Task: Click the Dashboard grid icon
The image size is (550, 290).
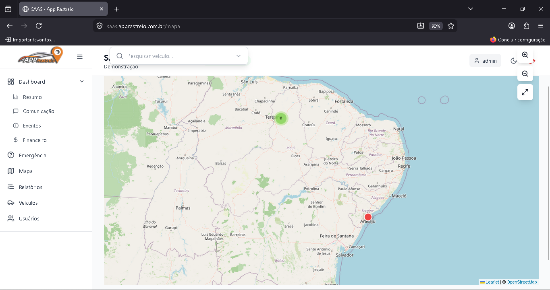Action: pyautogui.click(x=11, y=82)
